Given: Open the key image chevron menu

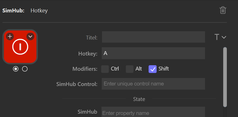Looking at the screenshot, I should [30, 36].
